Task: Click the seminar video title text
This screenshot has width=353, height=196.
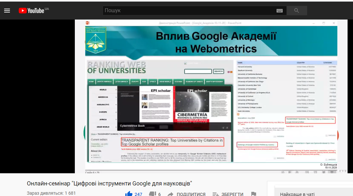Action: [x=109, y=184]
